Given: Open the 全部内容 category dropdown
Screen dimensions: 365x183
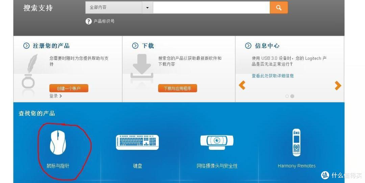Looking at the screenshot, I should click(119, 7).
